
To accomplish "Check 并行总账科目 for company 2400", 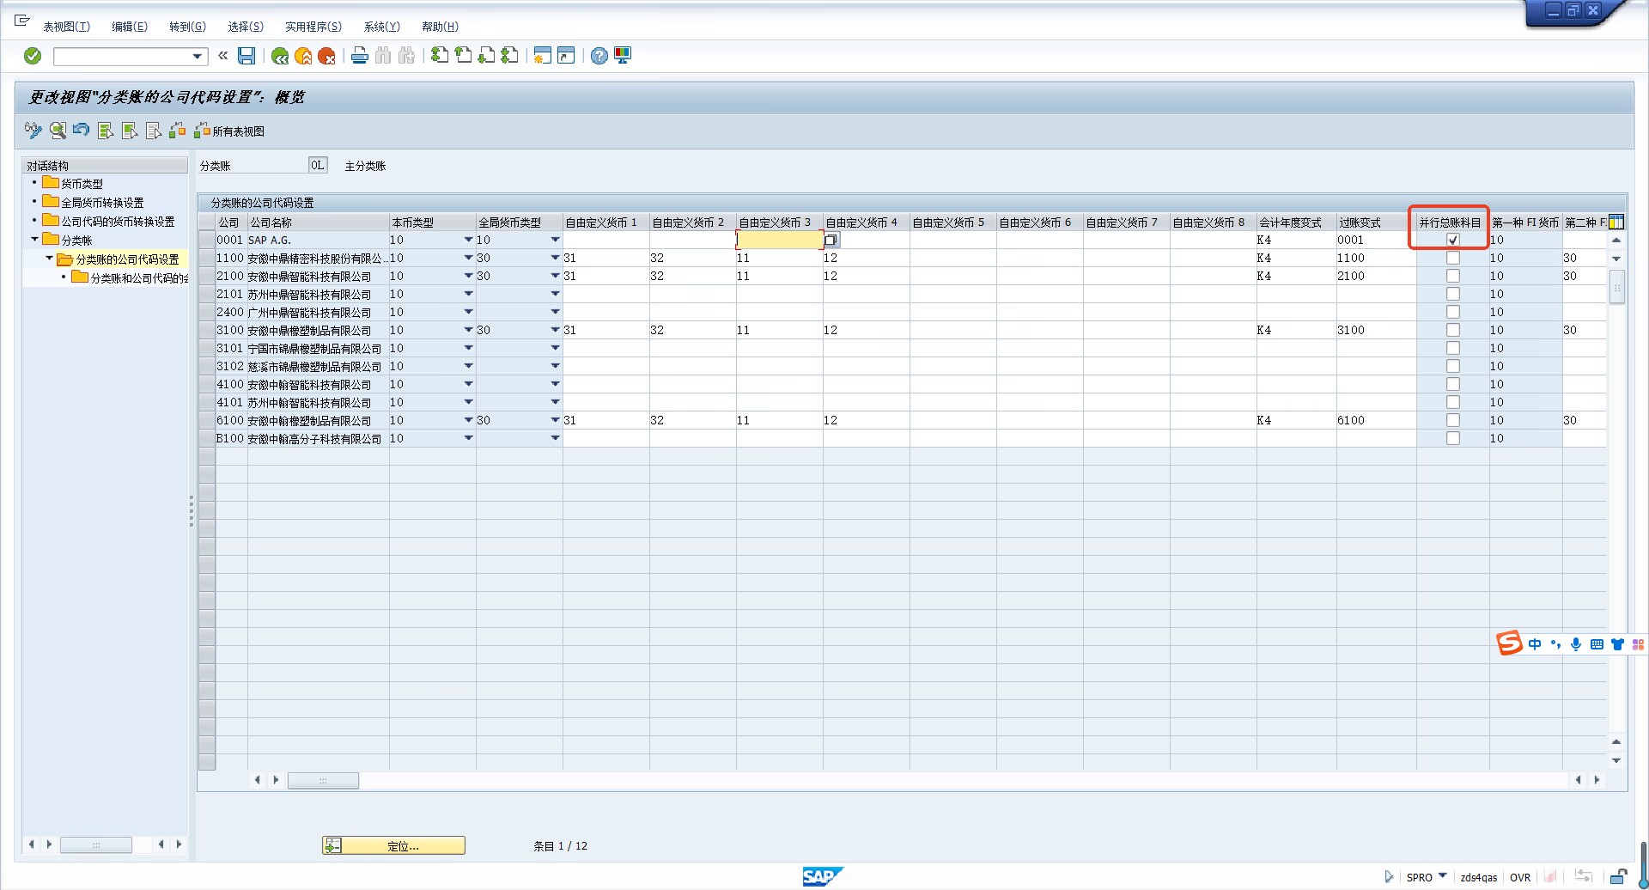I will point(1453,312).
